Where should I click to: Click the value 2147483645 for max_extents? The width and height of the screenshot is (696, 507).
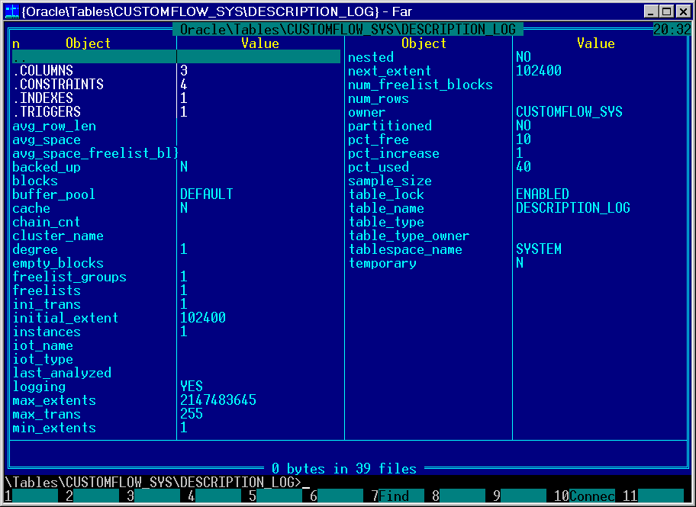point(218,400)
